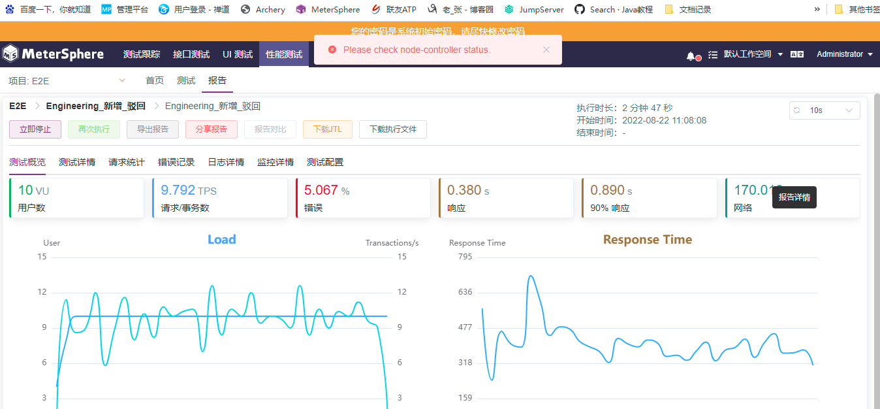Image resolution: width=880 pixels, height=409 pixels.
Task: Go to the 首页 tab
Action: [x=155, y=80]
